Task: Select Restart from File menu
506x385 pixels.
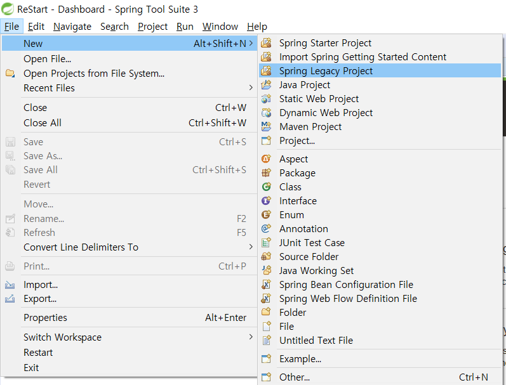Action: (129, 353)
